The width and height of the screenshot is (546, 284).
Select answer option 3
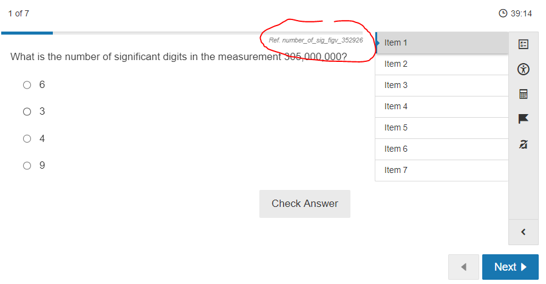coord(27,112)
